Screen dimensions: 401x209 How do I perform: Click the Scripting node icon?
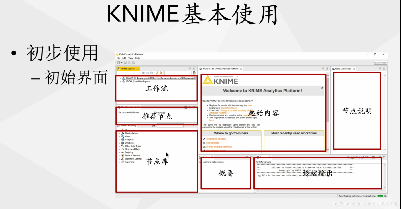[x=123, y=152]
